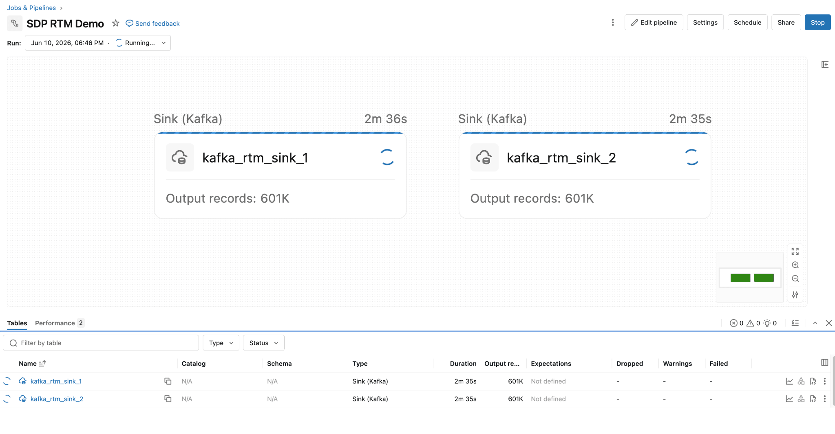The image size is (835, 434).
Task: Switch to the Performance tab
Action: click(x=59, y=323)
